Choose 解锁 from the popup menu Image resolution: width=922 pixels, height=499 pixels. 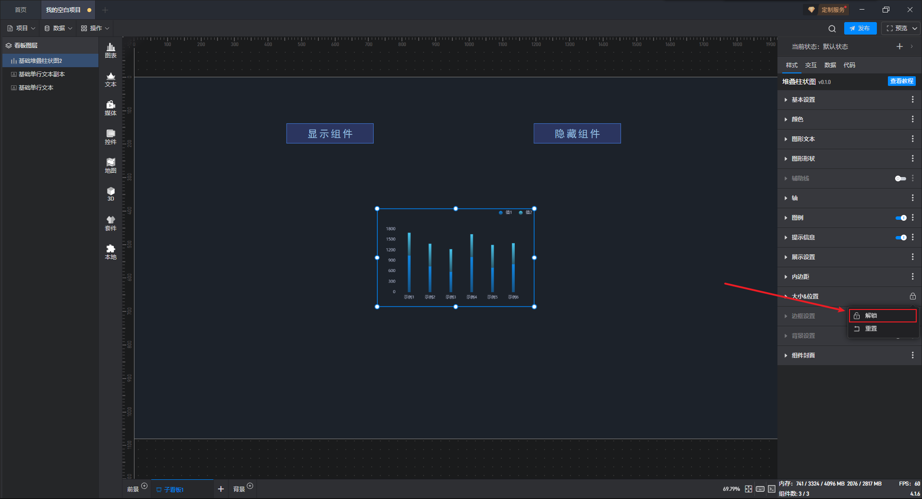883,315
